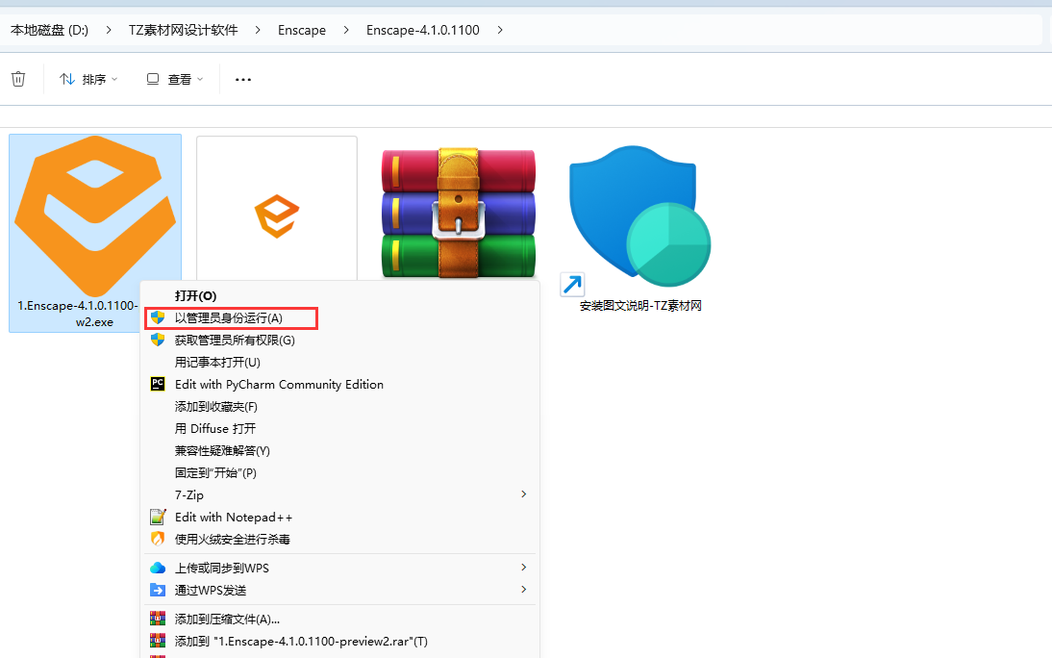Click shield icon beside 以管理员身份运行
The height and width of the screenshot is (658, 1052).
[x=158, y=317]
